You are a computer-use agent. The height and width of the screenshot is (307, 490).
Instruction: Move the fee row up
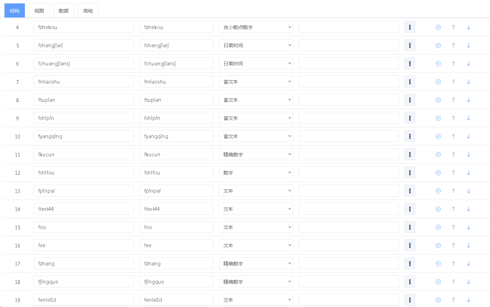pos(453,245)
